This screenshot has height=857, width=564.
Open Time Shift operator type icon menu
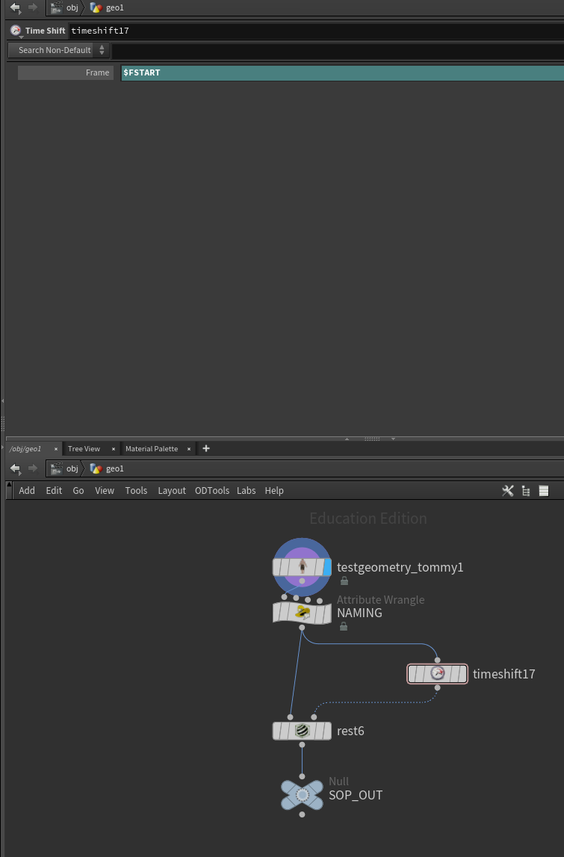[x=16, y=31]
